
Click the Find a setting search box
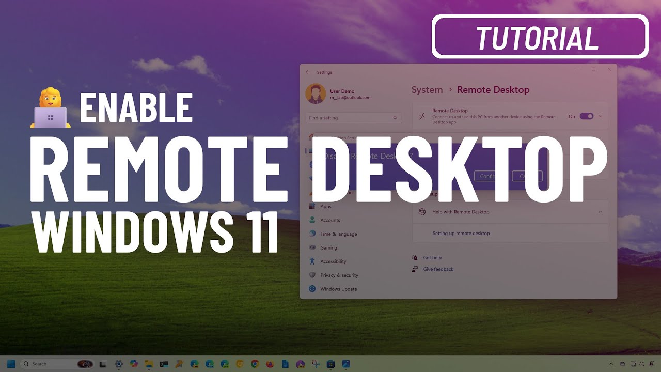point(353,118)
